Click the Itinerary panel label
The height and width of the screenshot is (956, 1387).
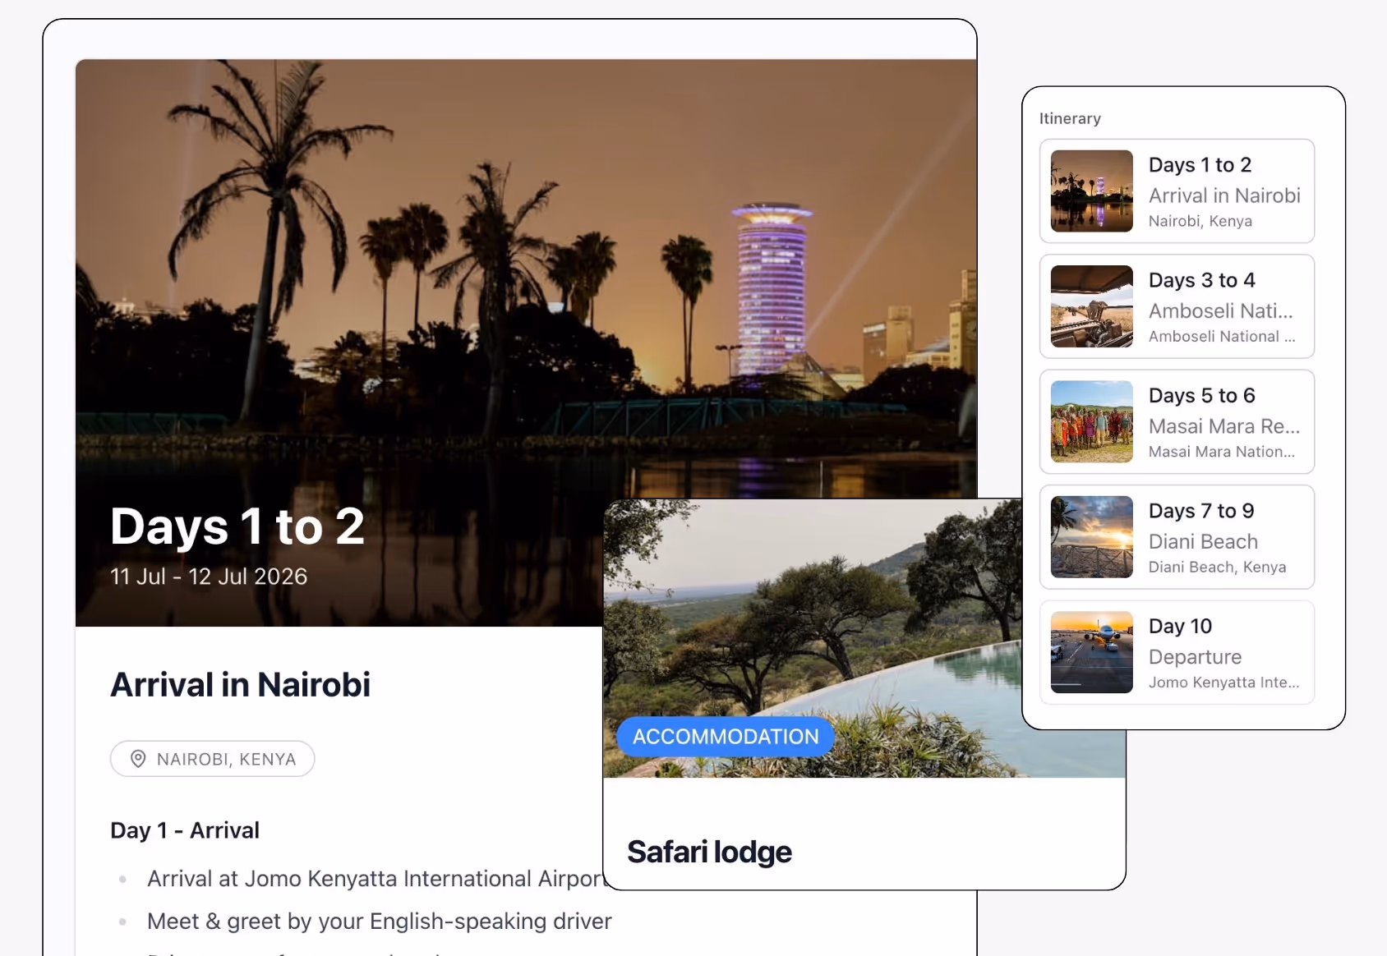pos(1070,118)
